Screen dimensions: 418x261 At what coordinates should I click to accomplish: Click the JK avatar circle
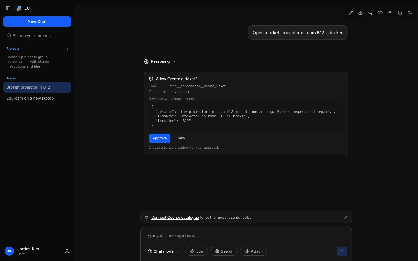pos(9,251)
